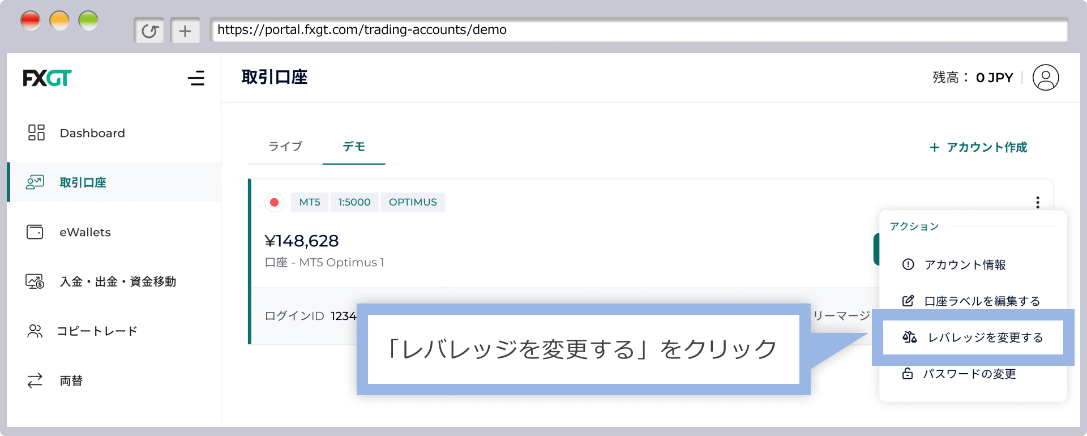Choose 口座ラベルを編集する menu option

point(982,301)
